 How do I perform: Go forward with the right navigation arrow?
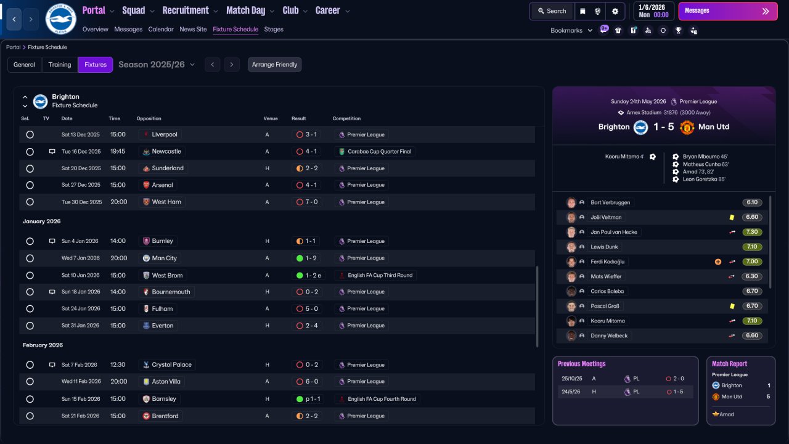click(x=31, y=19)
